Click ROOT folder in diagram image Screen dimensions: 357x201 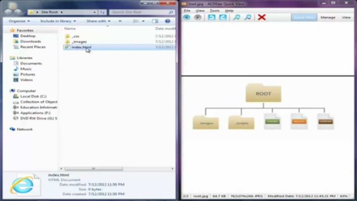tap(263, 93)
